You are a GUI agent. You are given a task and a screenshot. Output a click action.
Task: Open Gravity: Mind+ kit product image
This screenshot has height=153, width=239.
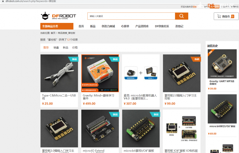pyautogui.click(x=100, y=73)
